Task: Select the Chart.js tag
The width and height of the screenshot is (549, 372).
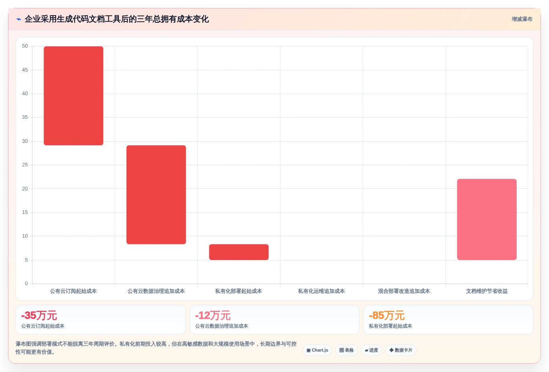Action: click(x=317, y=350)
